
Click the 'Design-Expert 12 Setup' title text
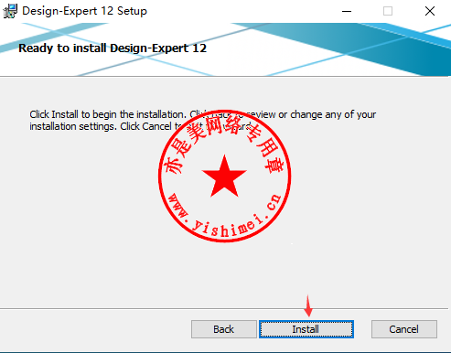[84, 11]
